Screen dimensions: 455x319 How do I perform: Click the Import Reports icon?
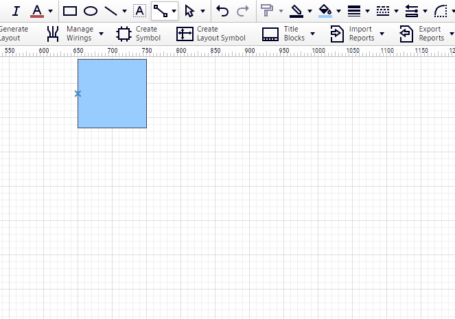337,34
